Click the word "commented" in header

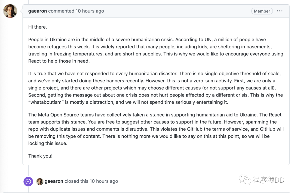(x=61, y=11)
